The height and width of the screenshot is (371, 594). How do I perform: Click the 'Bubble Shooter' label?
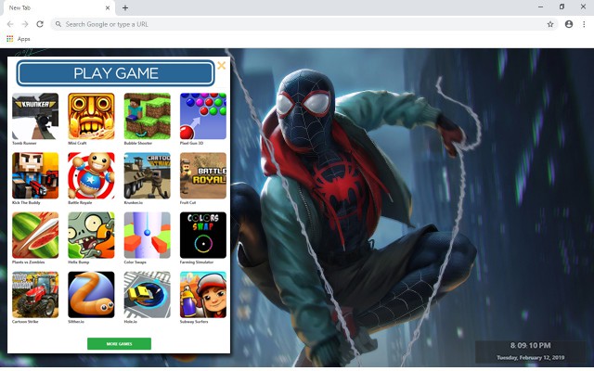138,143
